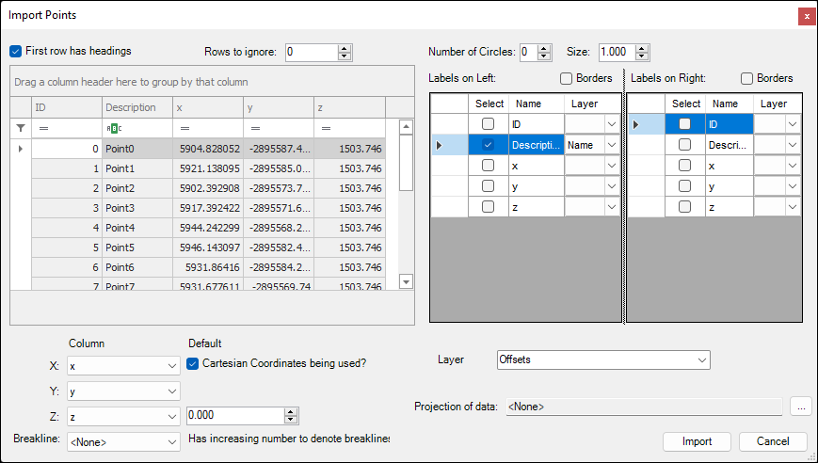This screenshot has height=463, width=818.
Task: Enable Borders for Labels on Left
Action: point(567,79)
